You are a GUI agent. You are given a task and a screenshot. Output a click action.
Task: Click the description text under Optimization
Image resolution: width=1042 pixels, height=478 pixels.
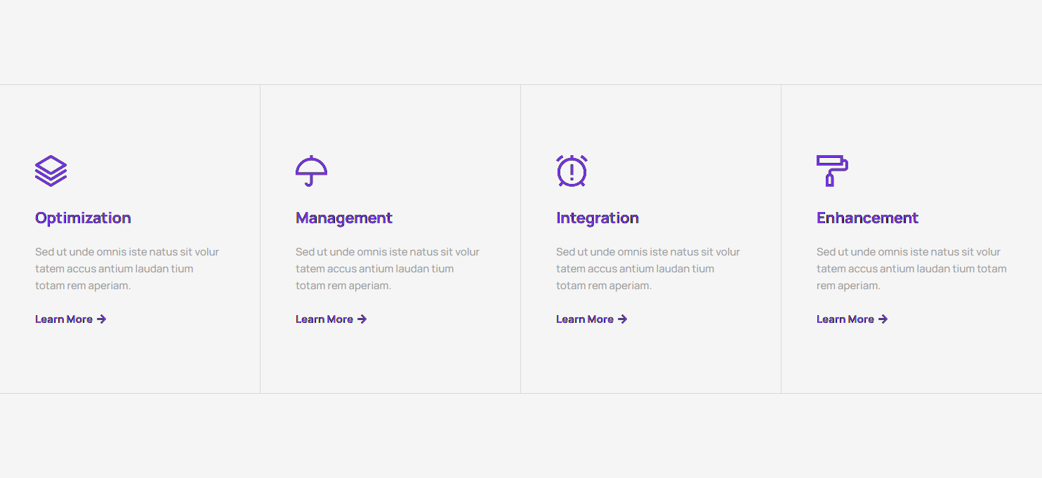pos(127,269)
